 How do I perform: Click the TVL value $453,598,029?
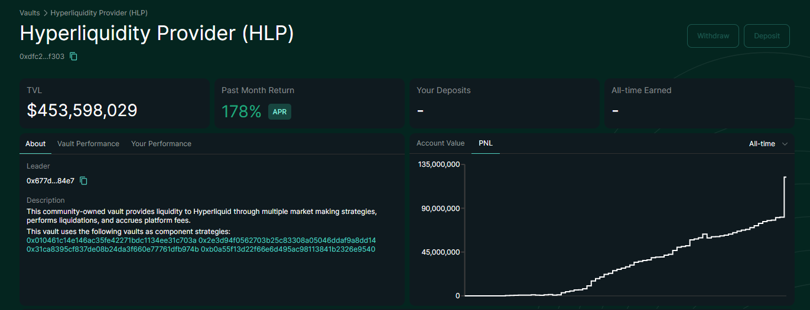pyautogui.click(x=82, y=110)
